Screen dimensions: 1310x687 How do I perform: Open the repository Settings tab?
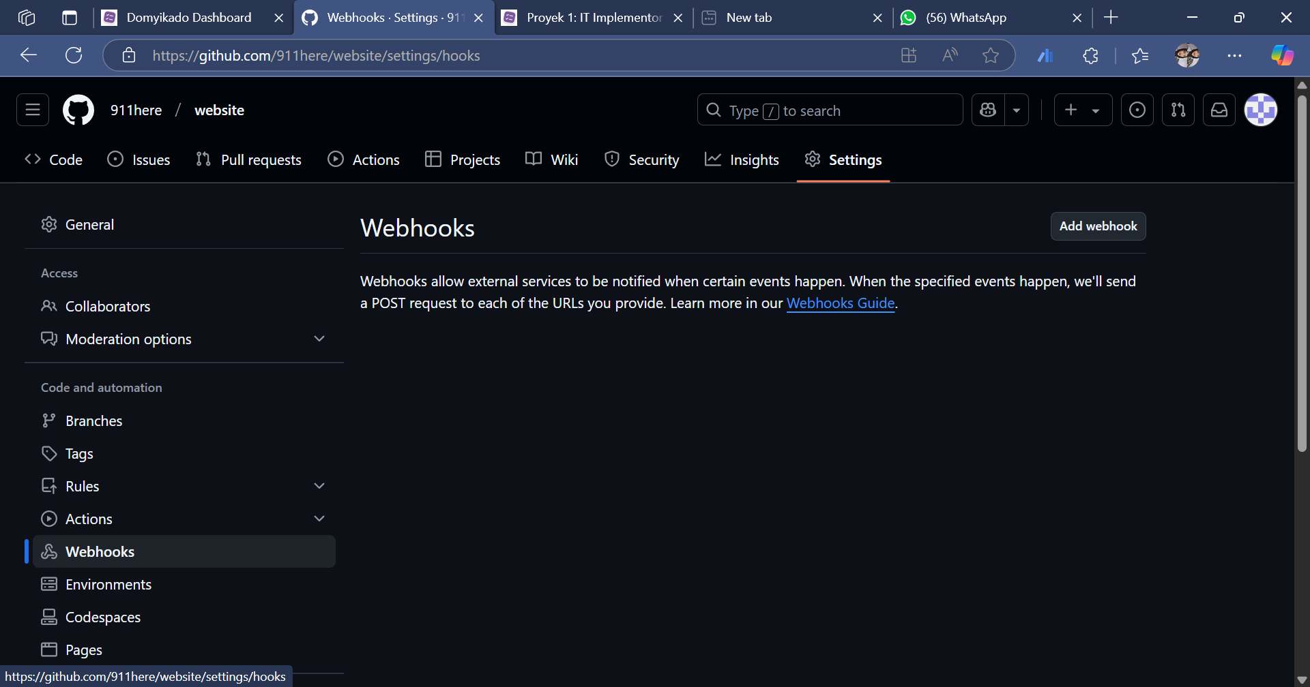coord(843,159)
